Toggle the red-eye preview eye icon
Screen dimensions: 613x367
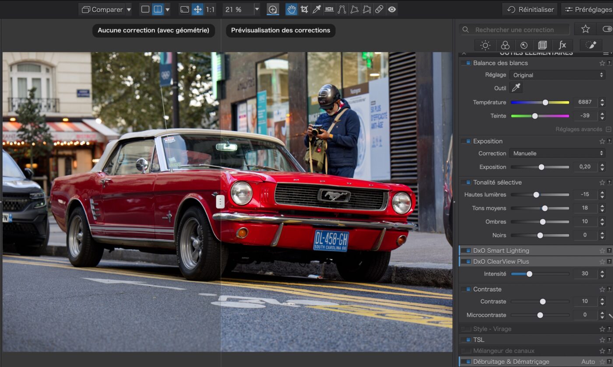point(392,9)
